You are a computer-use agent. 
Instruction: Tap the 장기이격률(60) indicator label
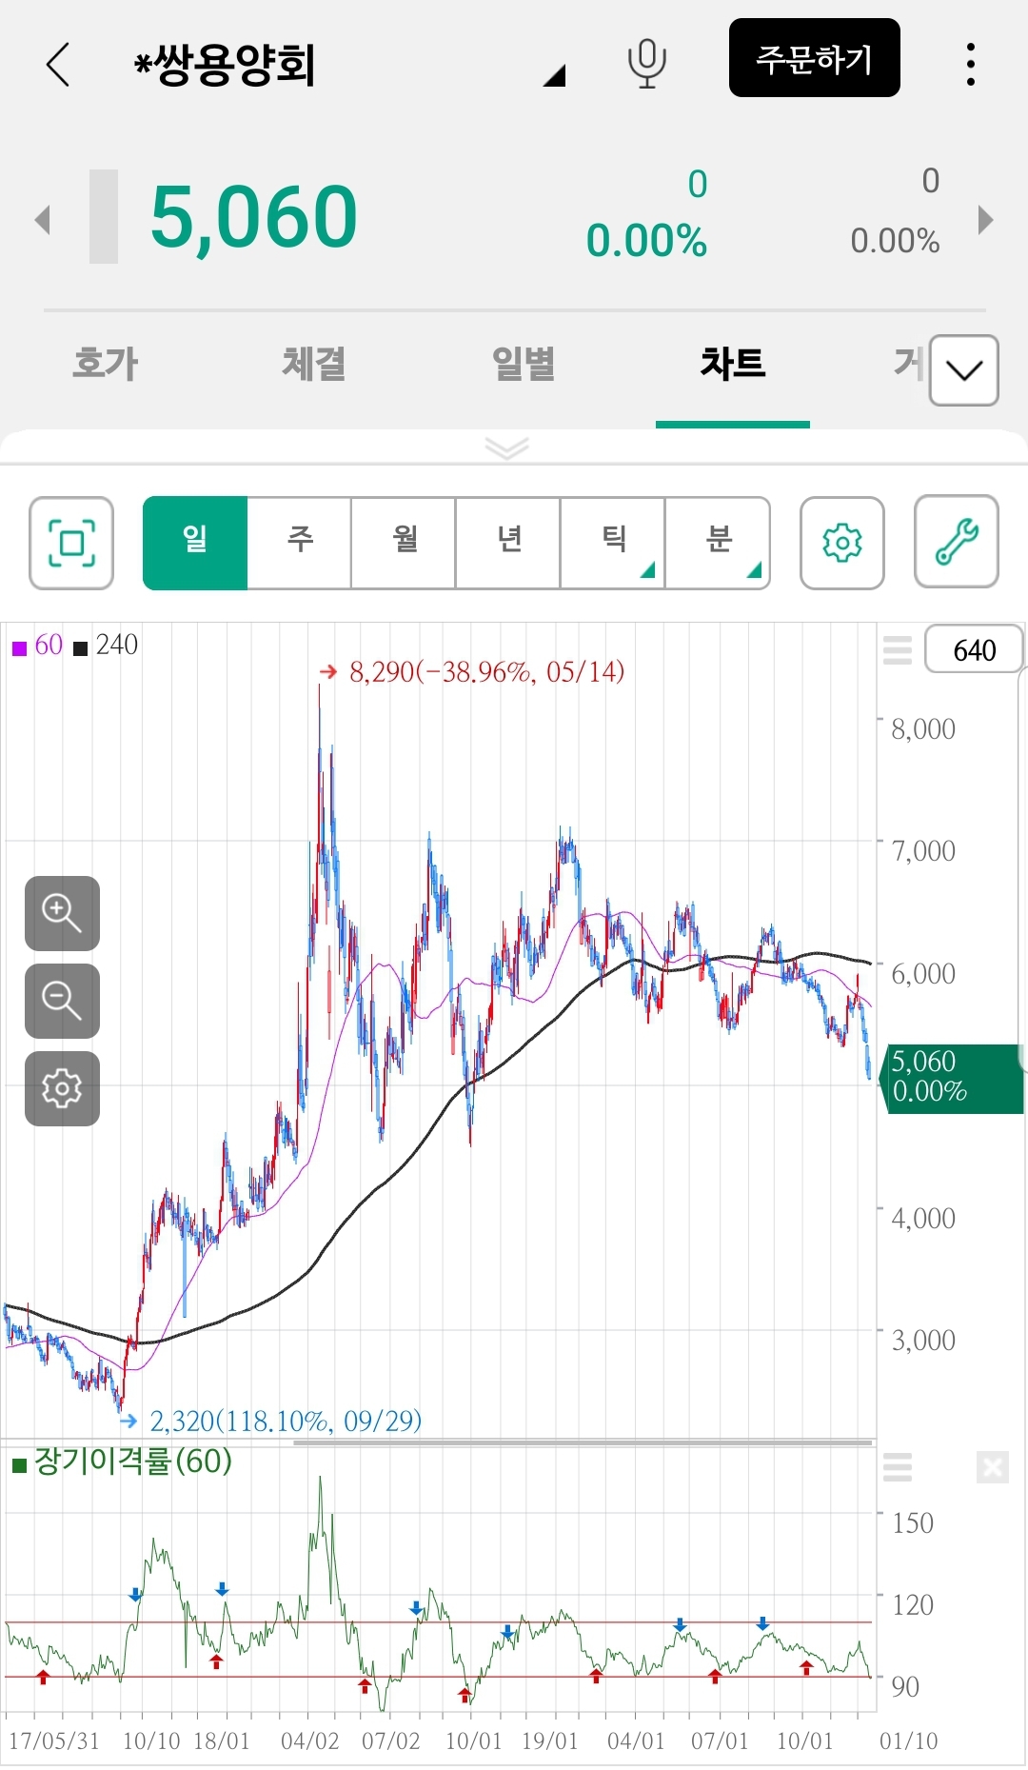click(122, 1462)
